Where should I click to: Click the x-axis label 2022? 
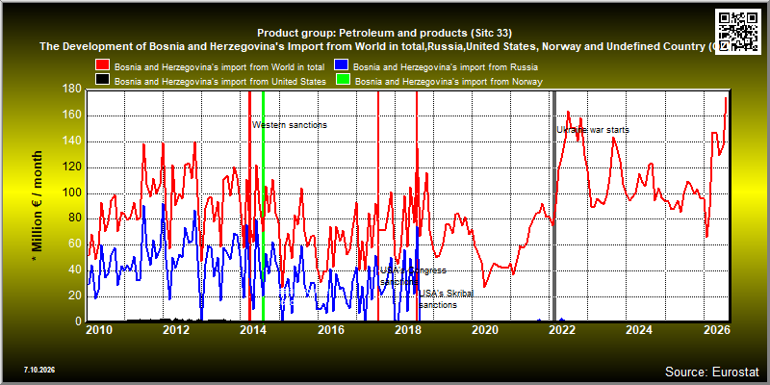562,329
